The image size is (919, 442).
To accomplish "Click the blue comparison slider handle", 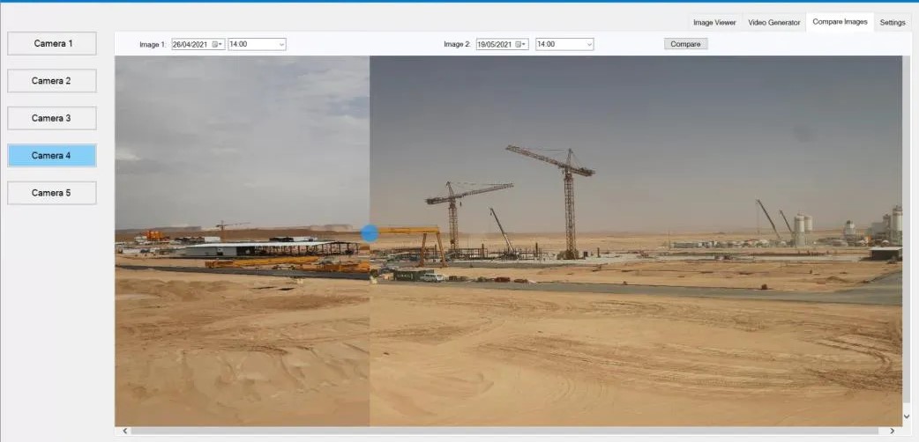I will click(370, 233).
